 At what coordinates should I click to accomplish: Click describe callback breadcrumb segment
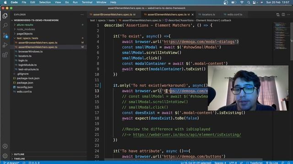click(x=198, y=20)
